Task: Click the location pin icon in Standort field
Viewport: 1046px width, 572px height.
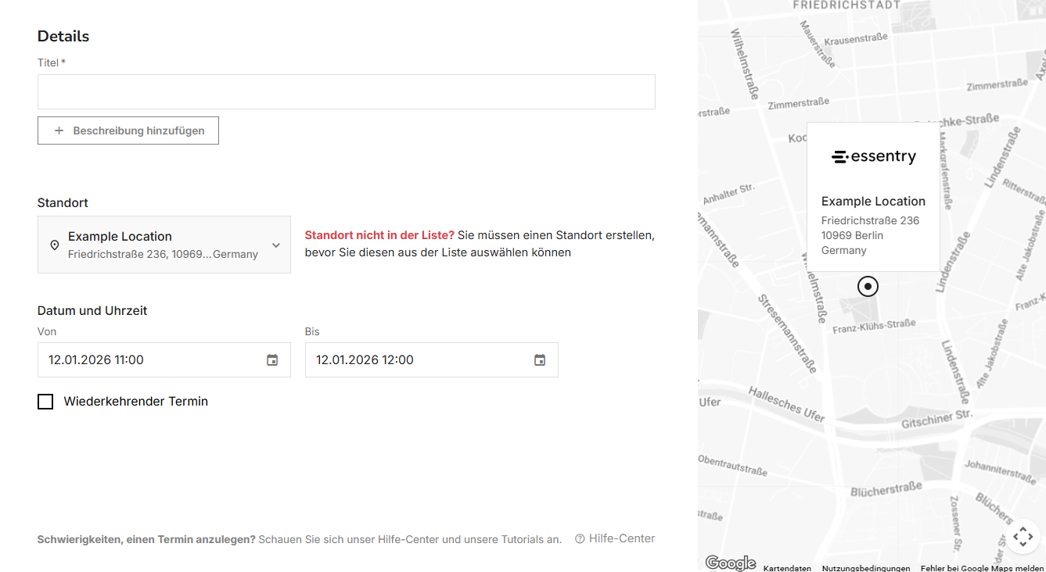Action: click(54, 245)
